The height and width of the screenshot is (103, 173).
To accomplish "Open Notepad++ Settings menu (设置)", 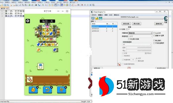I will pos(40,2).
